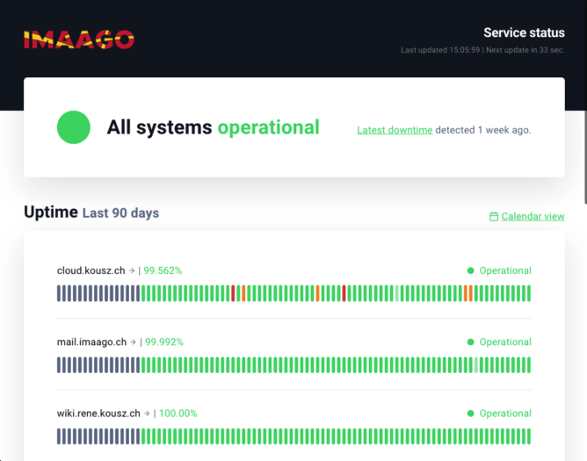The image size is (587, 461).
Task: Click the IMAAGO logo
Action: click(78, 40)
